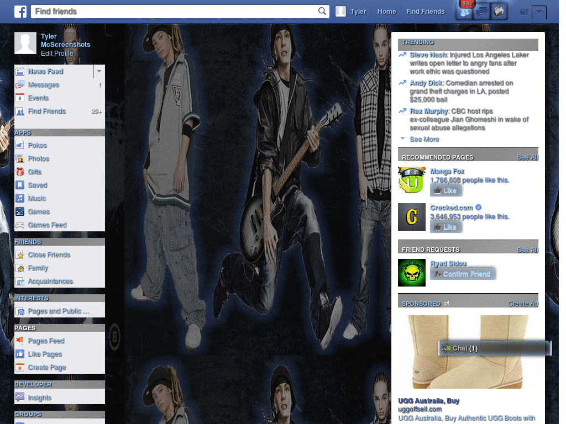See All friend requests
Screen dimensions: 566x424
[x=527, y=250]
